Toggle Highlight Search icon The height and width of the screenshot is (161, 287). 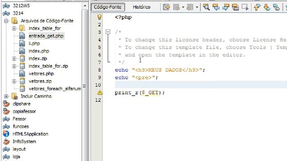pos(235,7)
